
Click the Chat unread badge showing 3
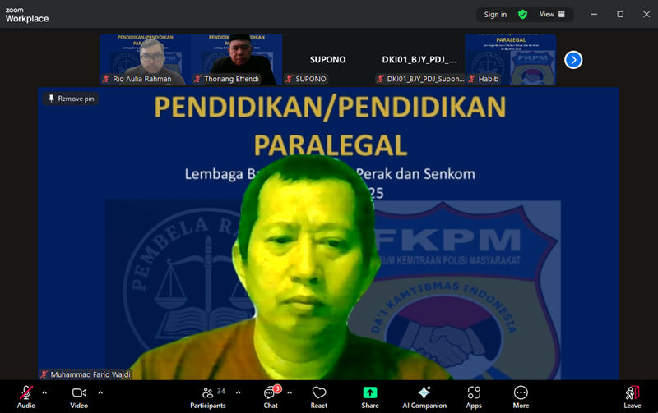277,388
